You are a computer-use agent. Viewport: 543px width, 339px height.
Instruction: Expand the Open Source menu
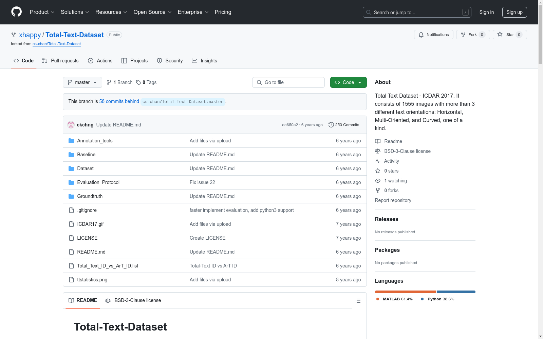click(153, 12)
